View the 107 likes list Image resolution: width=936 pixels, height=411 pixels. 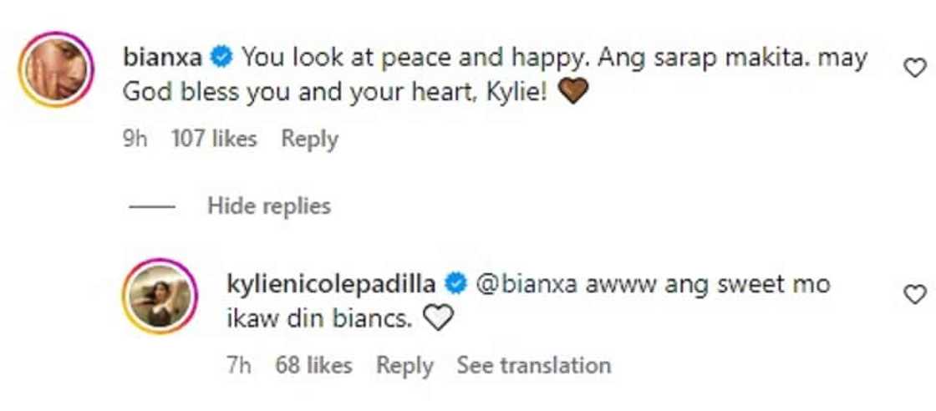click(x=214, y=139)
